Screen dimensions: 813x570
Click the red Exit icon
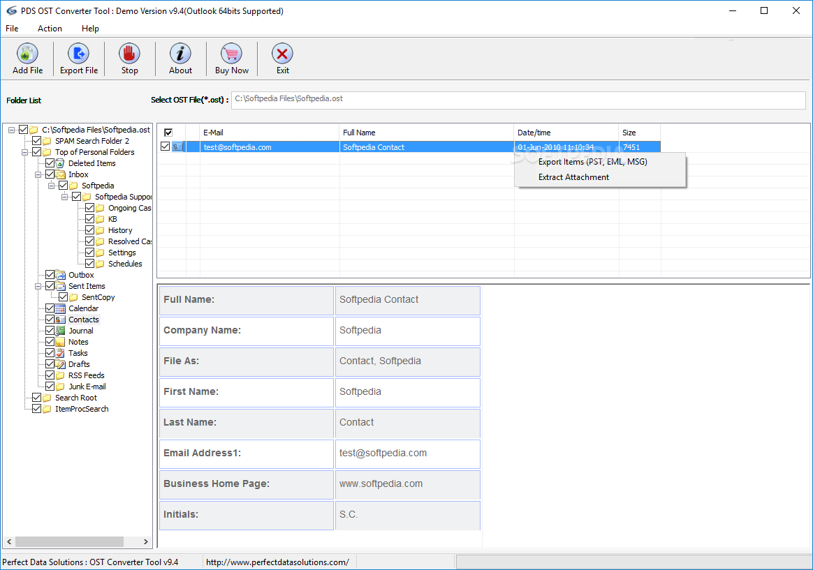[x=282, y=53]
